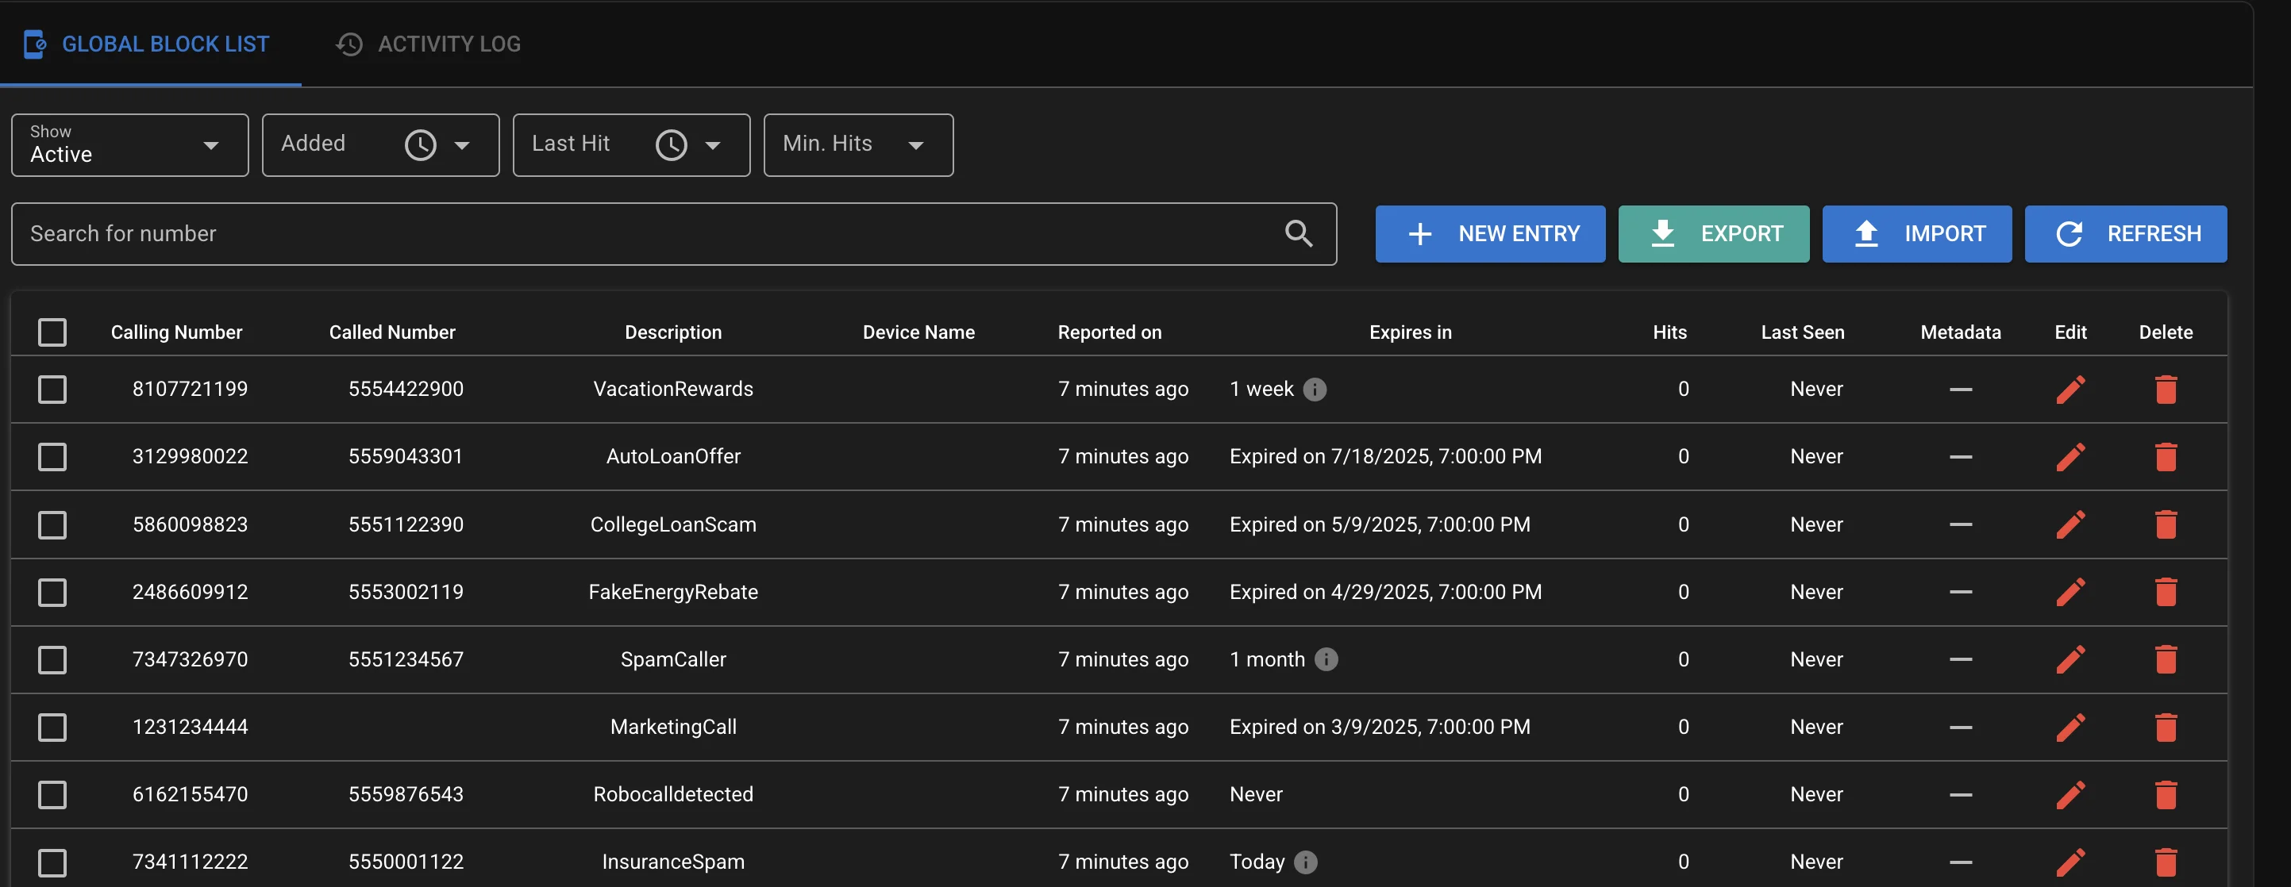This screenshot has width=2291, height=887.
Task: Delete the VacationRewards entry with its trash icon
Action: tap(2166, 390)
